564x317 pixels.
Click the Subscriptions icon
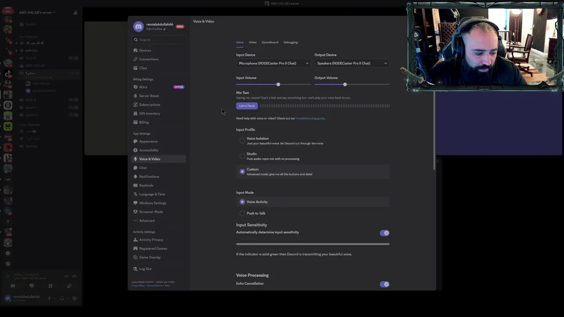coord(136,105)
